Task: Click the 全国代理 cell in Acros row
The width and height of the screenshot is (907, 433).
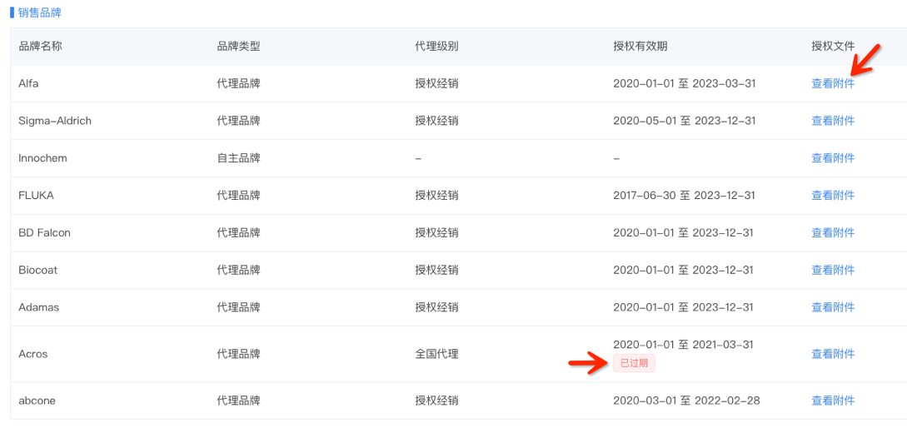Action: pos(436,354)
